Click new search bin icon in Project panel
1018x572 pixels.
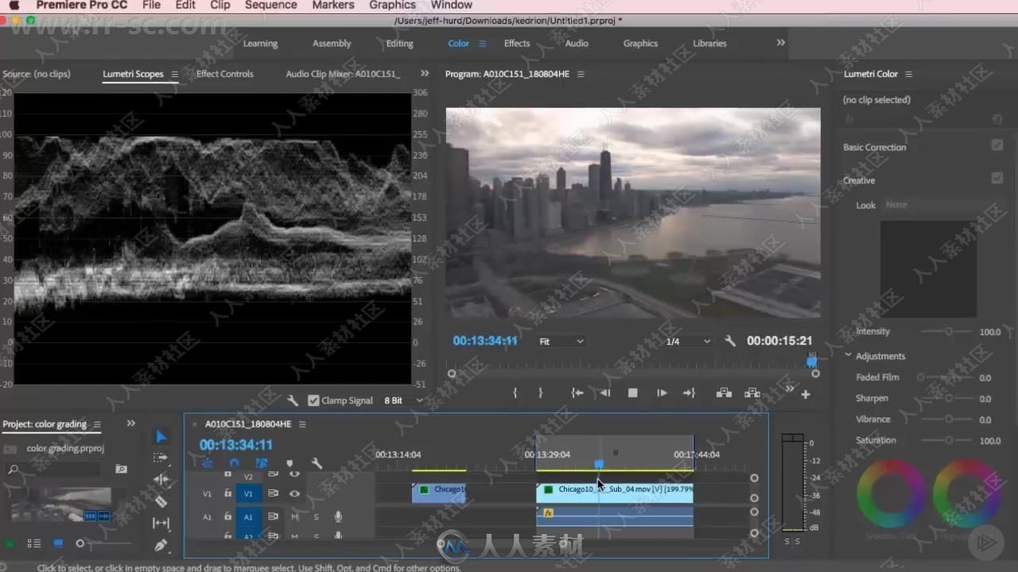[x=121, y=470]
